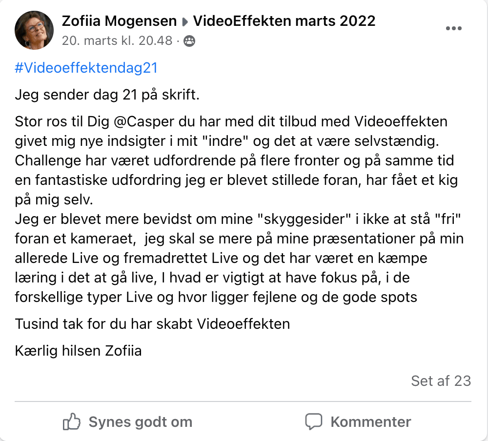Viewport: 488px width, 441px height.
Task: Click the "Kærlig hilsen Zofiia" sign-off
Action: tap(79, 350)
